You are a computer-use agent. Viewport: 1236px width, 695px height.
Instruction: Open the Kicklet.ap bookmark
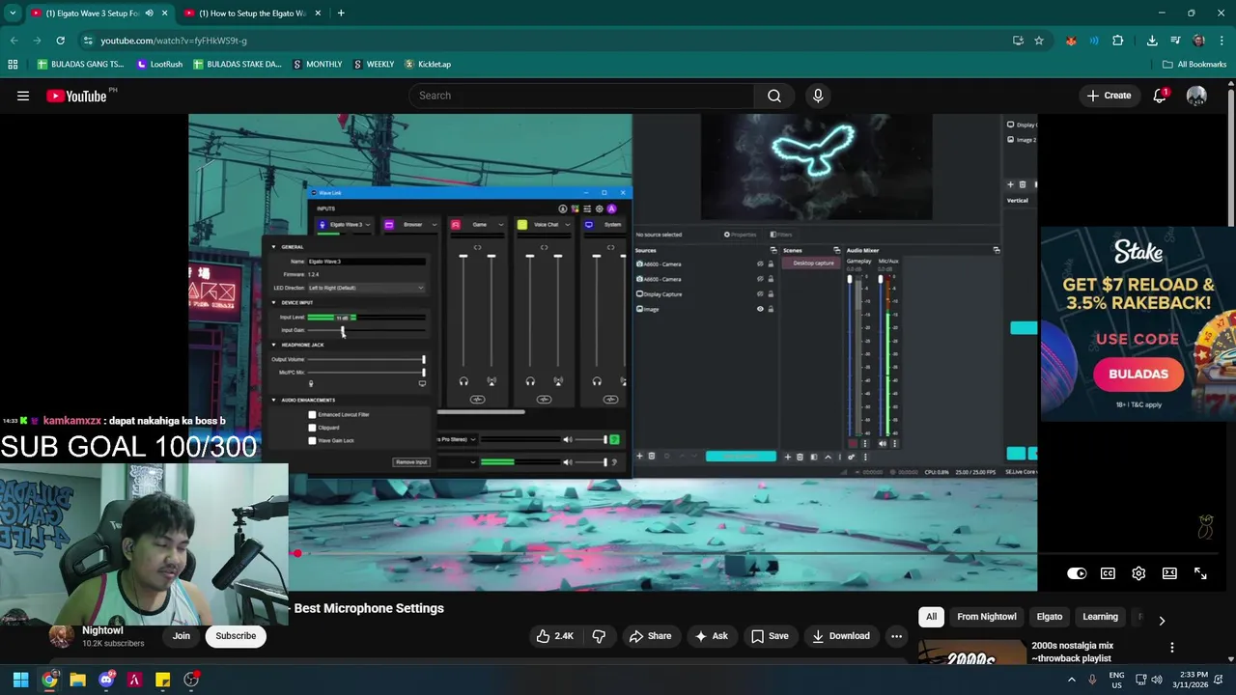point(428,64)
